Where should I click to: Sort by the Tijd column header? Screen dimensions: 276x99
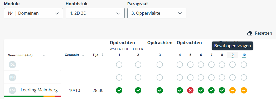[98, 55]
